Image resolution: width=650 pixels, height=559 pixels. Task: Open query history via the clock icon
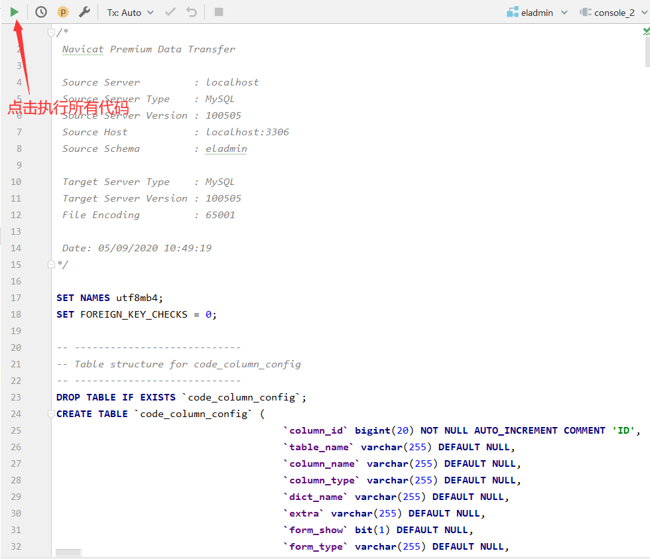(40, 12)
